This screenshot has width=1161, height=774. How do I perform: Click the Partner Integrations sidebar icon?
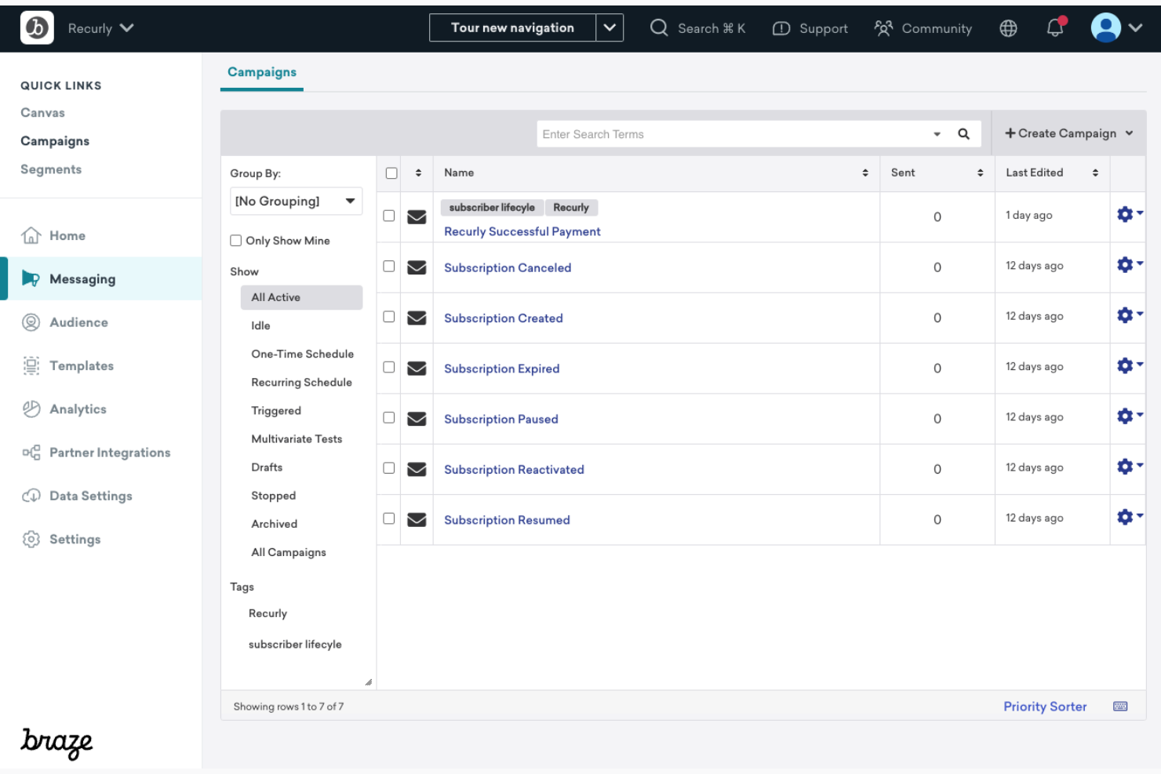coord(31,452)
